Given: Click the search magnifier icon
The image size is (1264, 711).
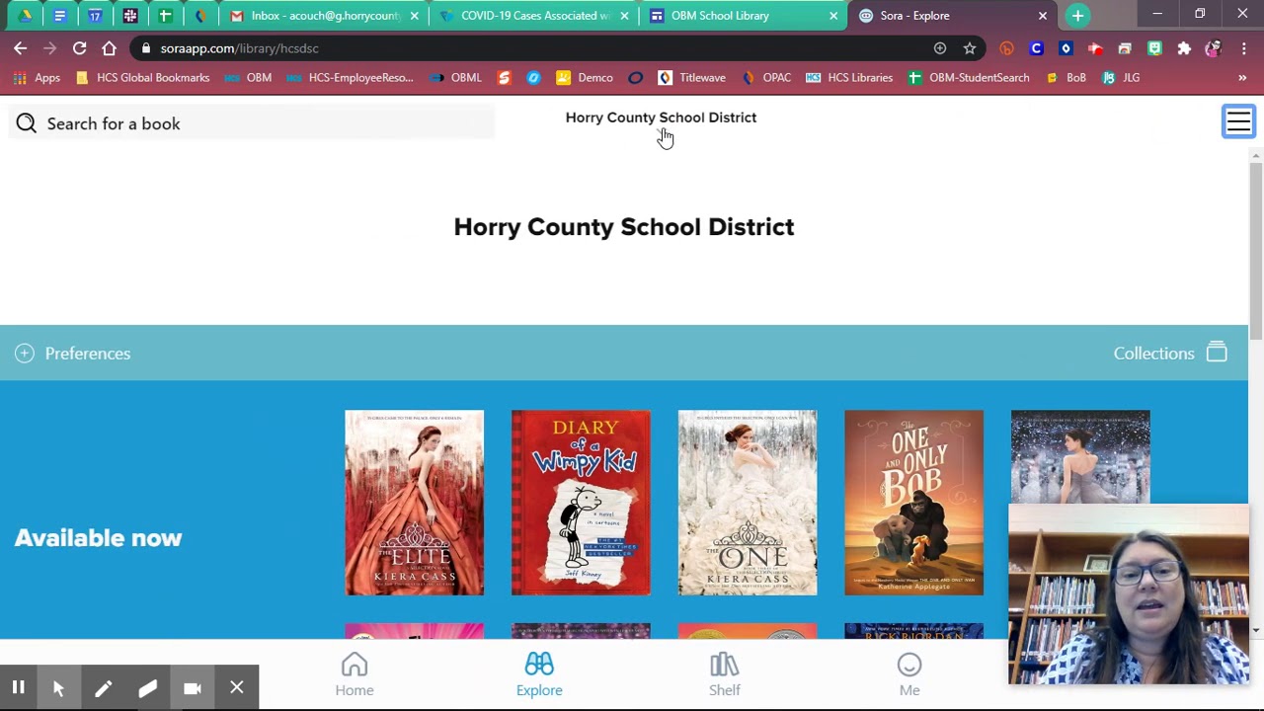Looking at the screenshot, I should pos(27,123).
